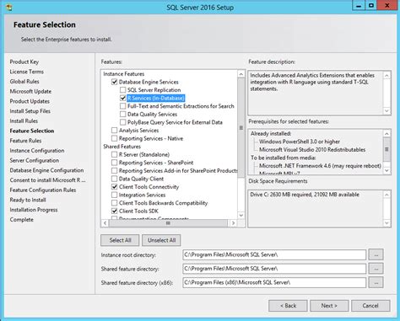The height and width of the screenshot is (321, 400).
Task: Click features list scroll right arrow
Action: tap(233, 223)
